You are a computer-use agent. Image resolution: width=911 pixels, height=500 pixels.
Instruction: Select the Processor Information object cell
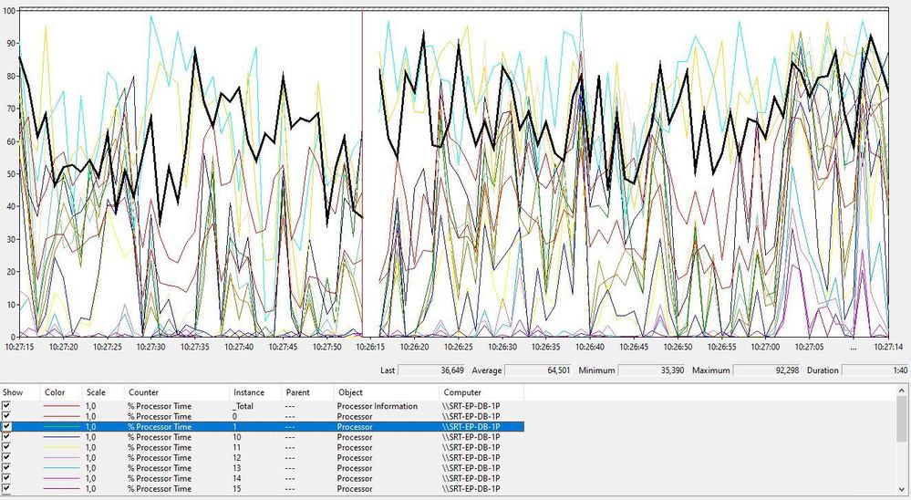coord(377,406)
